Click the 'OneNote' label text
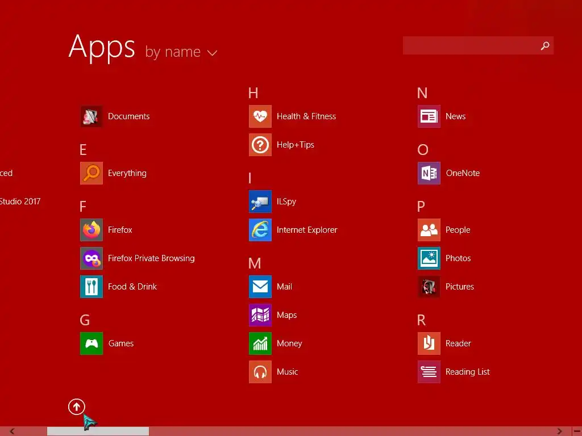 coord(463,173)
